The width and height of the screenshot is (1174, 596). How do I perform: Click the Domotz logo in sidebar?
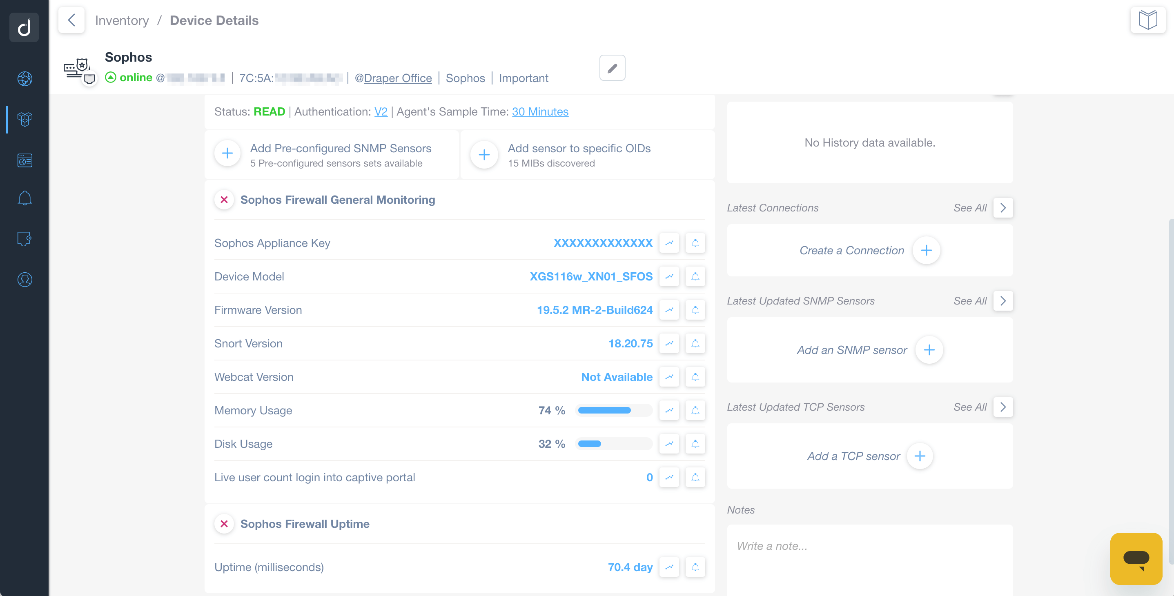click(24, 27)
